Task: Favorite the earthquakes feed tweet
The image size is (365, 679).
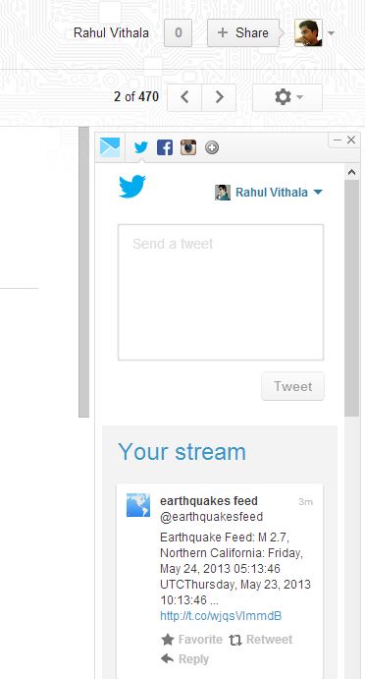Action: [x=191, y=640]
